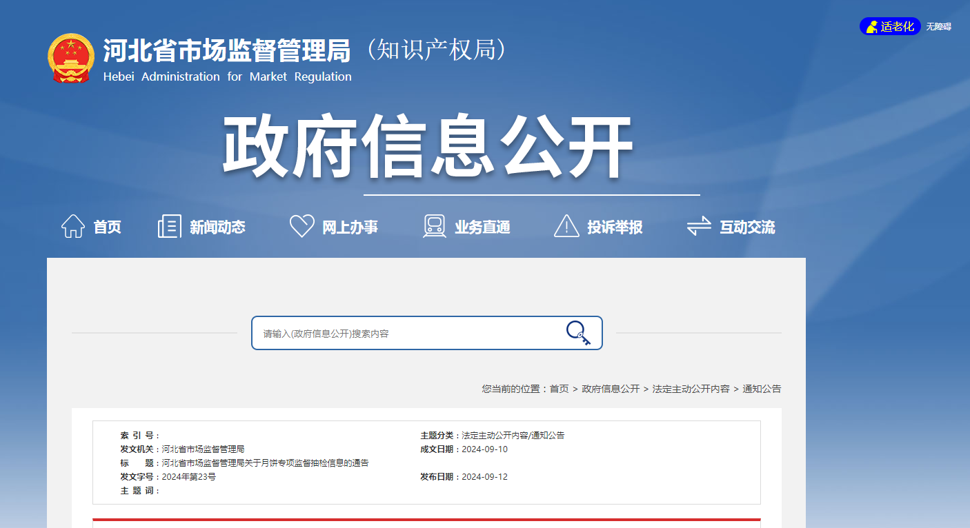This screenshot has height=528, width=970.
Task: Click the 政府信息公开 banner heading
Action: pyautogui.click(x=428, y=148)
